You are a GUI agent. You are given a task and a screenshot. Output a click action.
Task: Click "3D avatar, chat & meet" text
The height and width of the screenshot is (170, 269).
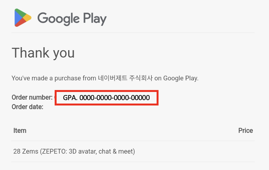coord(101,151)
